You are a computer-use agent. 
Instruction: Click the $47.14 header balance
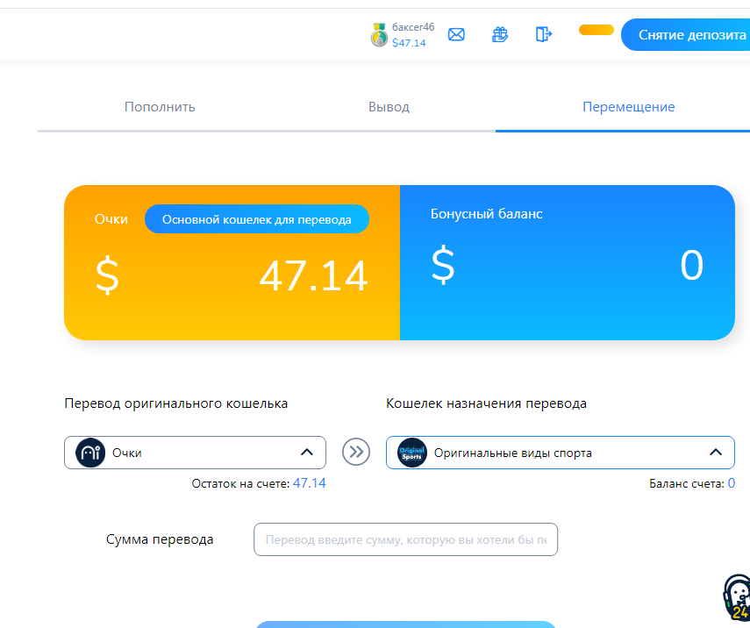pyautogui.click(x=409, y=43)
